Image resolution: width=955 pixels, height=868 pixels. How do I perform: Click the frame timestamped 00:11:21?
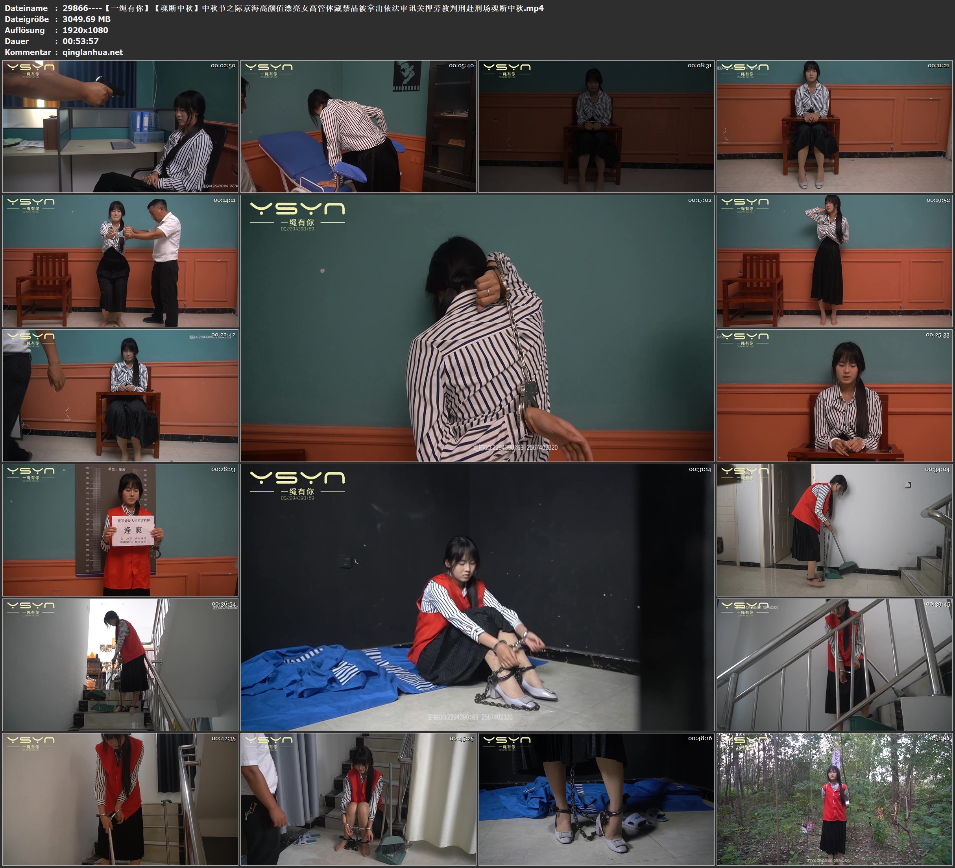834,126
